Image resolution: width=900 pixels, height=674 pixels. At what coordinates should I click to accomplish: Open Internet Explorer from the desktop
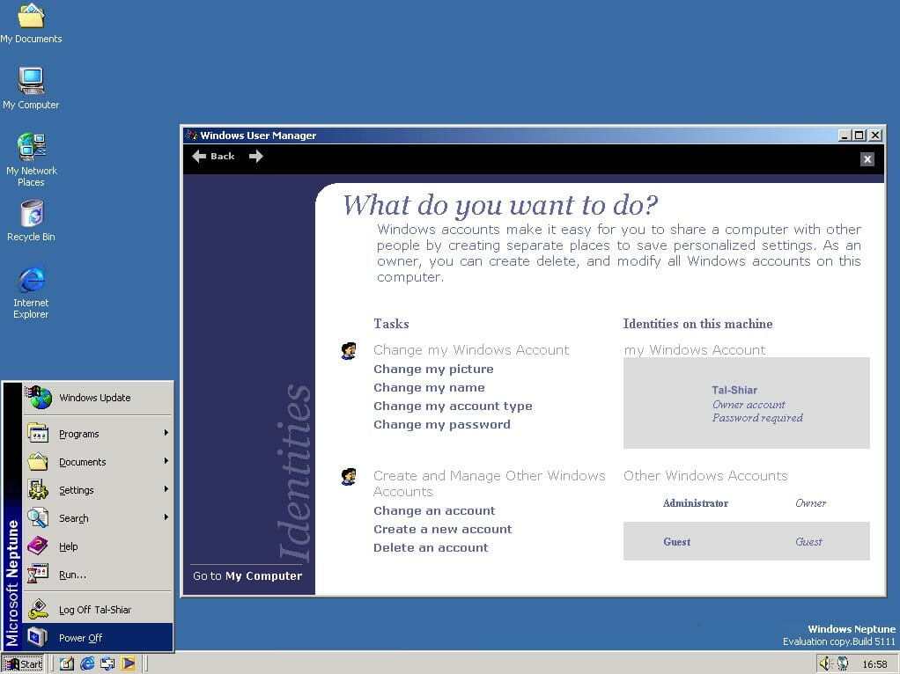click(x=31, y=282)
